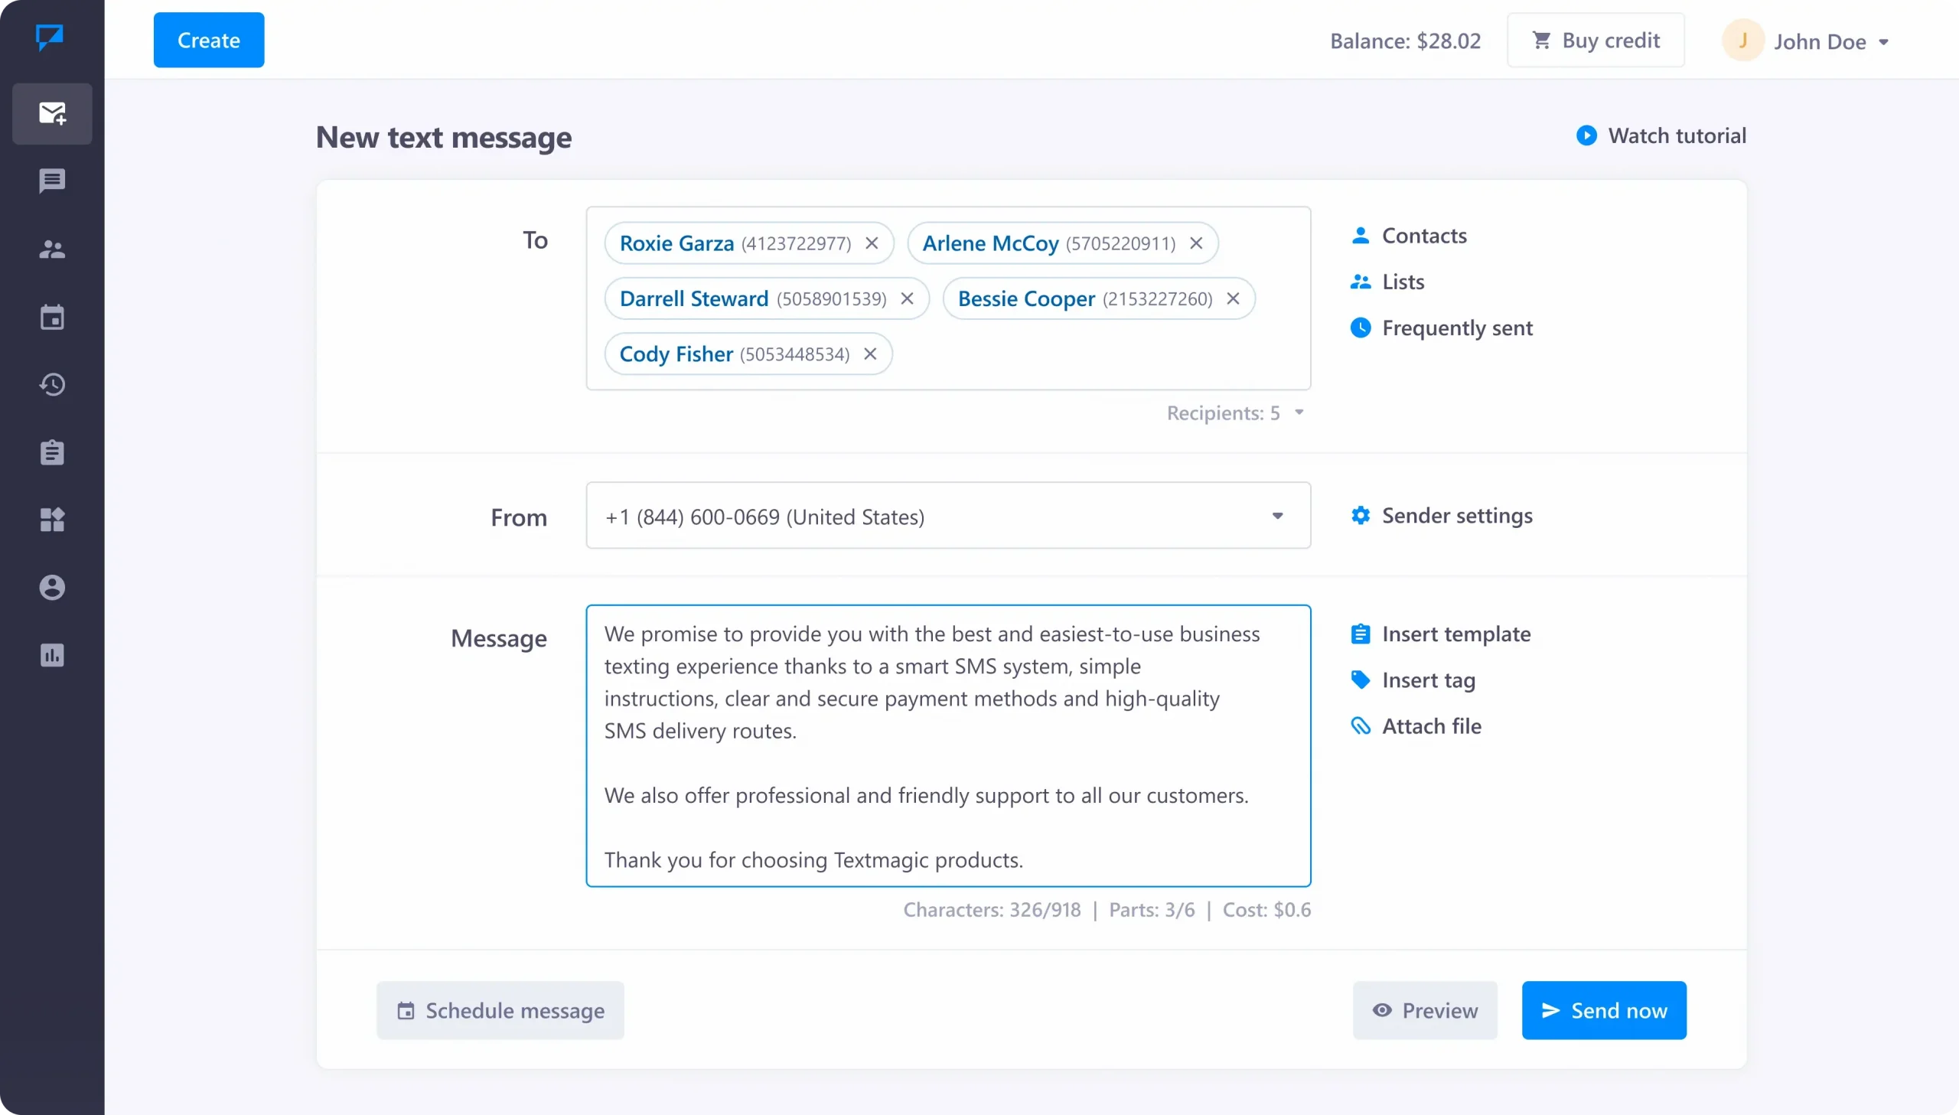
Task: Open the history clock sidebar icon
Action: coord(52,384)
